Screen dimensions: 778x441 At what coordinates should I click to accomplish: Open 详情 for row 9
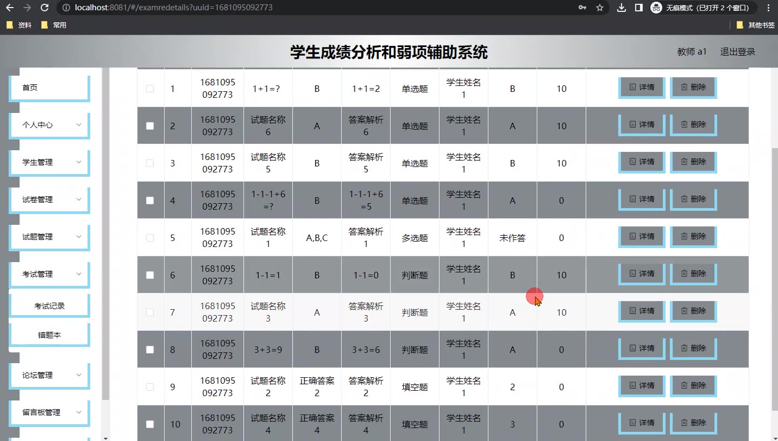tap(642, 385)
